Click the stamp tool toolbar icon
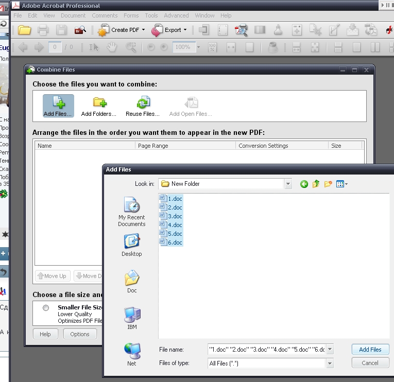The width and height of the screenshot is (394, 382). coord(278,30)
